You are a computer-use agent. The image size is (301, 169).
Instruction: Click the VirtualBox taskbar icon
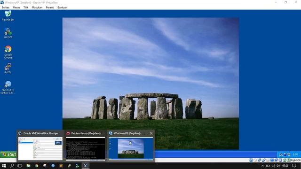(86, 166)
